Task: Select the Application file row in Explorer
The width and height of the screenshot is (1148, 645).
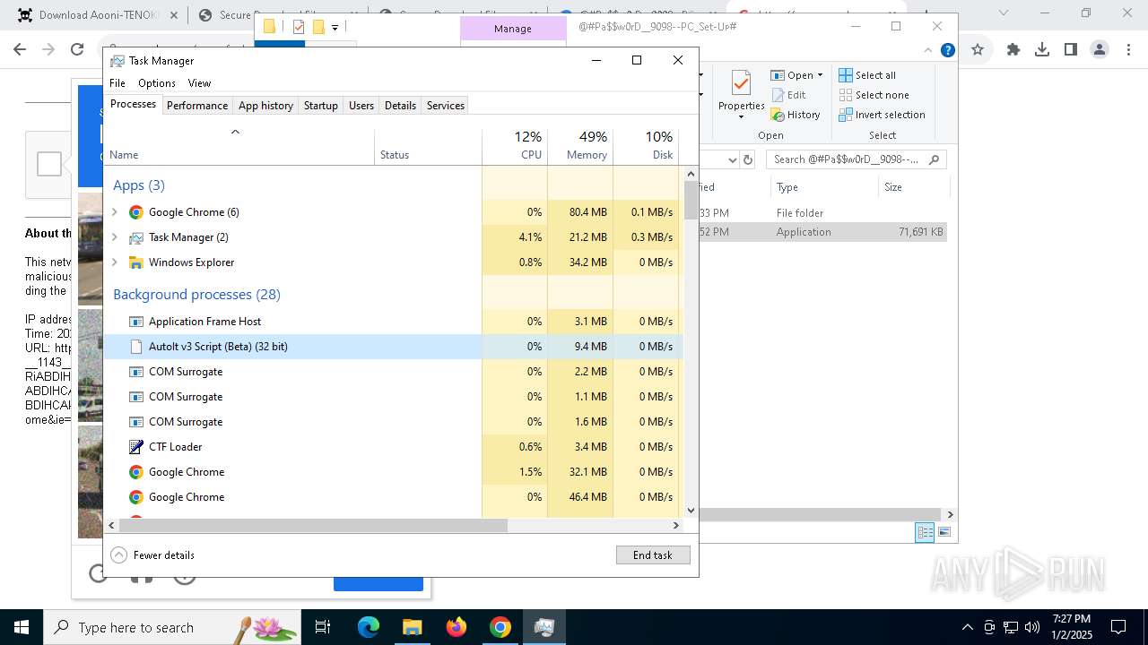Action: pos(823,232)
